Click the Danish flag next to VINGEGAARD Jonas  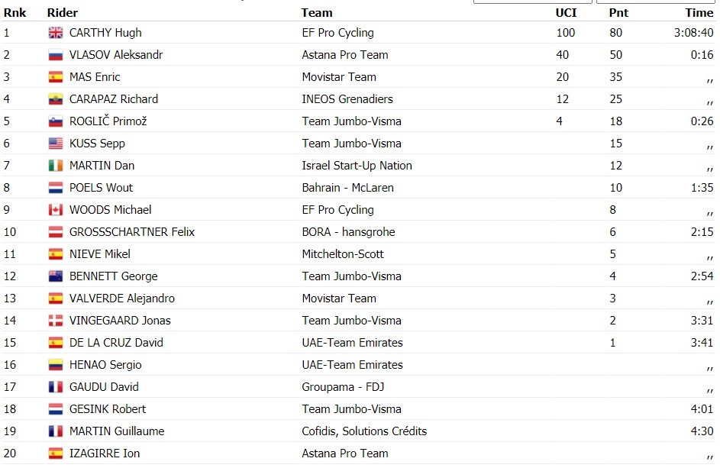tap(56, 321)
